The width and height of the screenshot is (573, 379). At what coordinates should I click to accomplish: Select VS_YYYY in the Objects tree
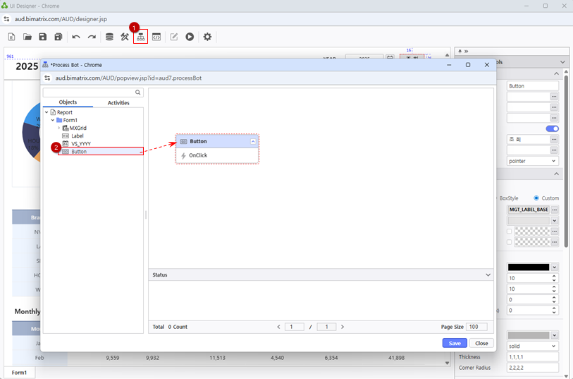click(80, 143)
